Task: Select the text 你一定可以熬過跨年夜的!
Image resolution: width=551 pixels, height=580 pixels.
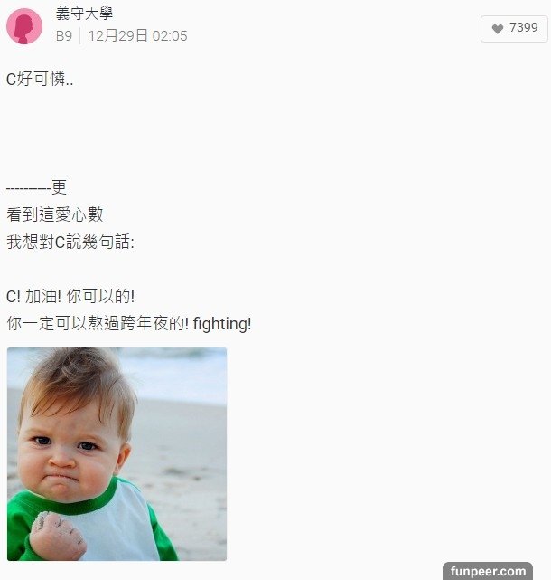Action: click(98, 324)
